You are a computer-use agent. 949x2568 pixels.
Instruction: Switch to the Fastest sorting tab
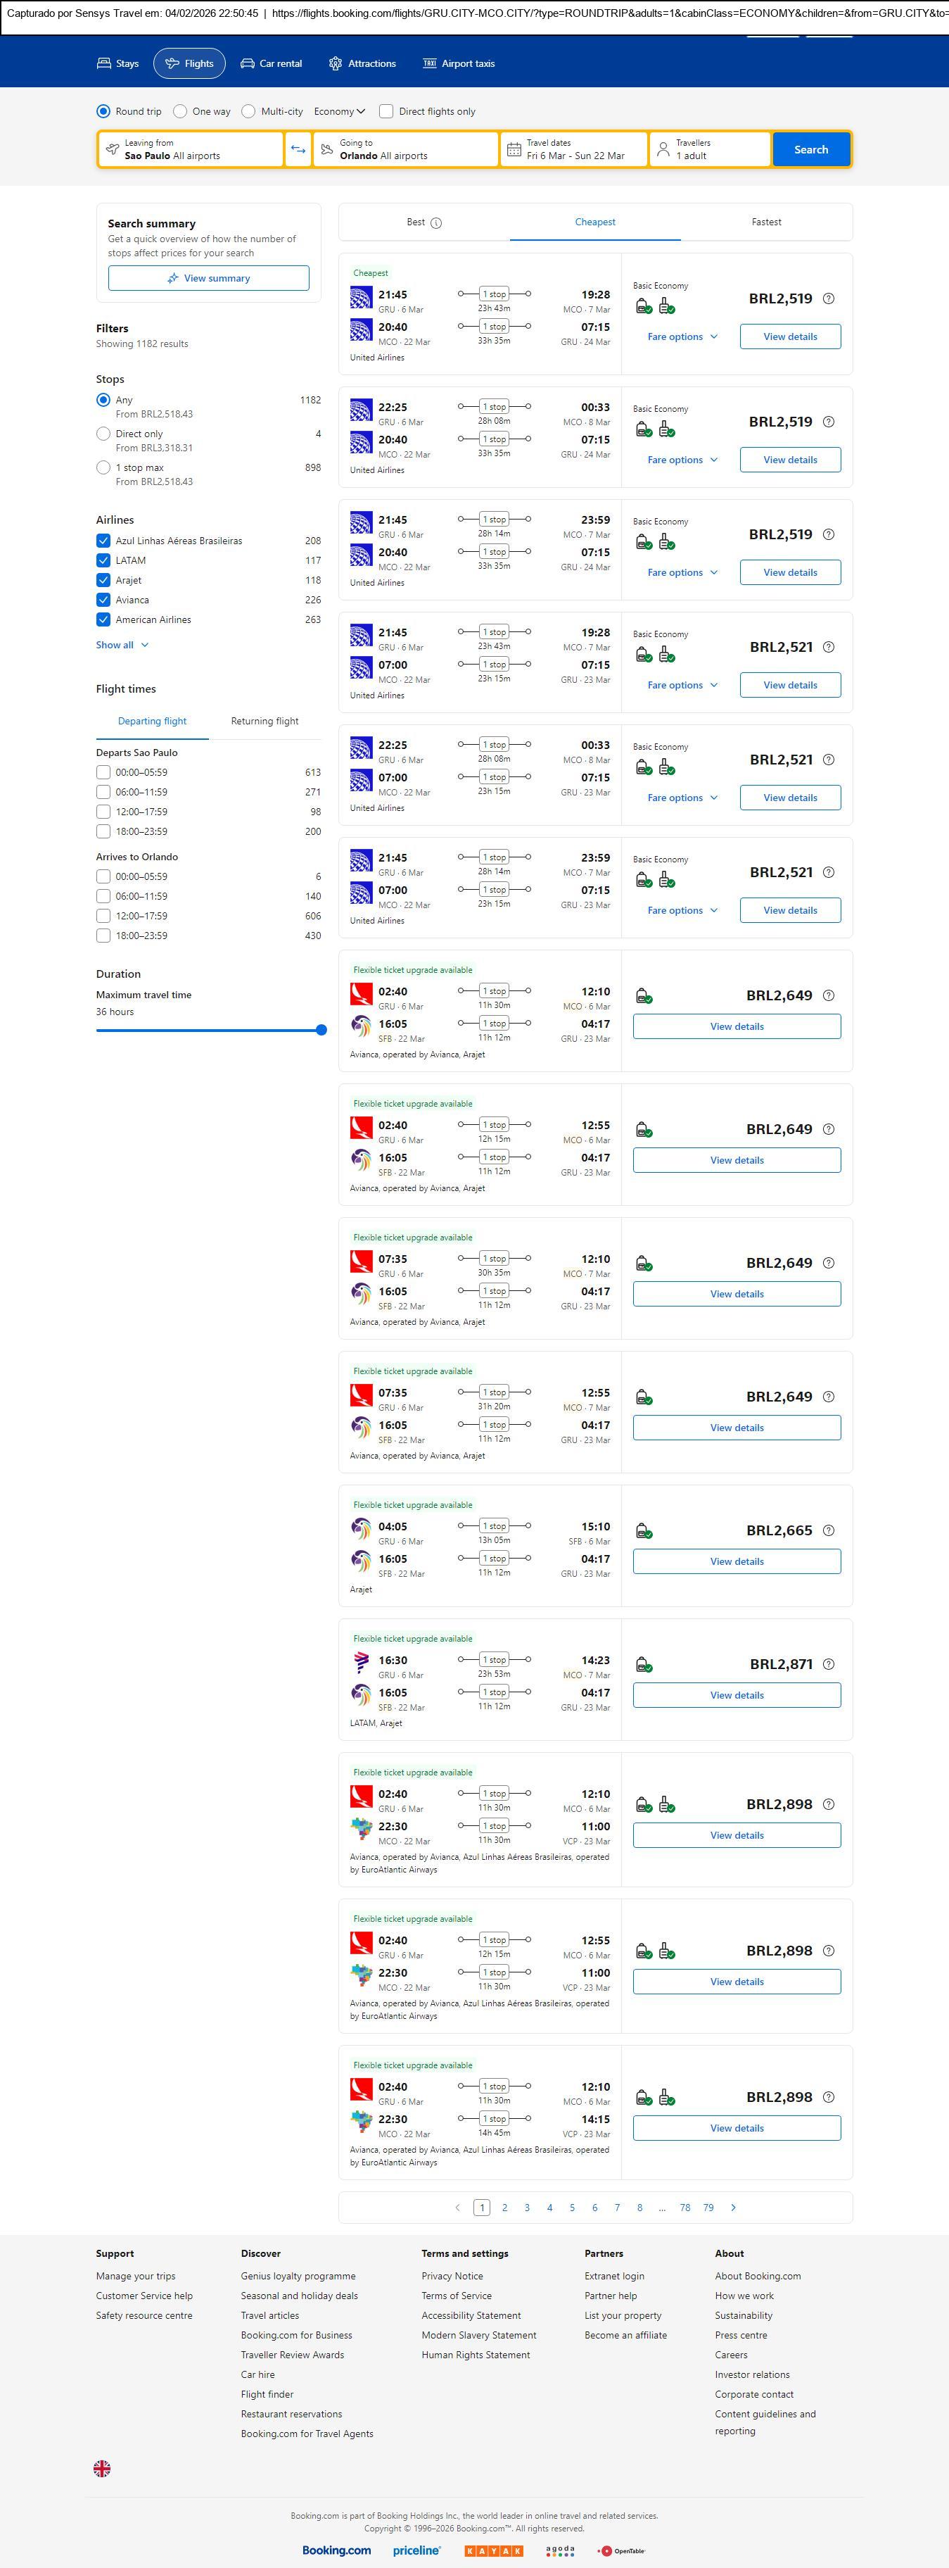[766, 222]
